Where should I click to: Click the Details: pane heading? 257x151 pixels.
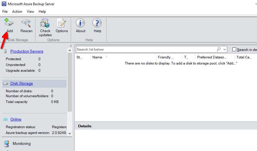[85, 126]
